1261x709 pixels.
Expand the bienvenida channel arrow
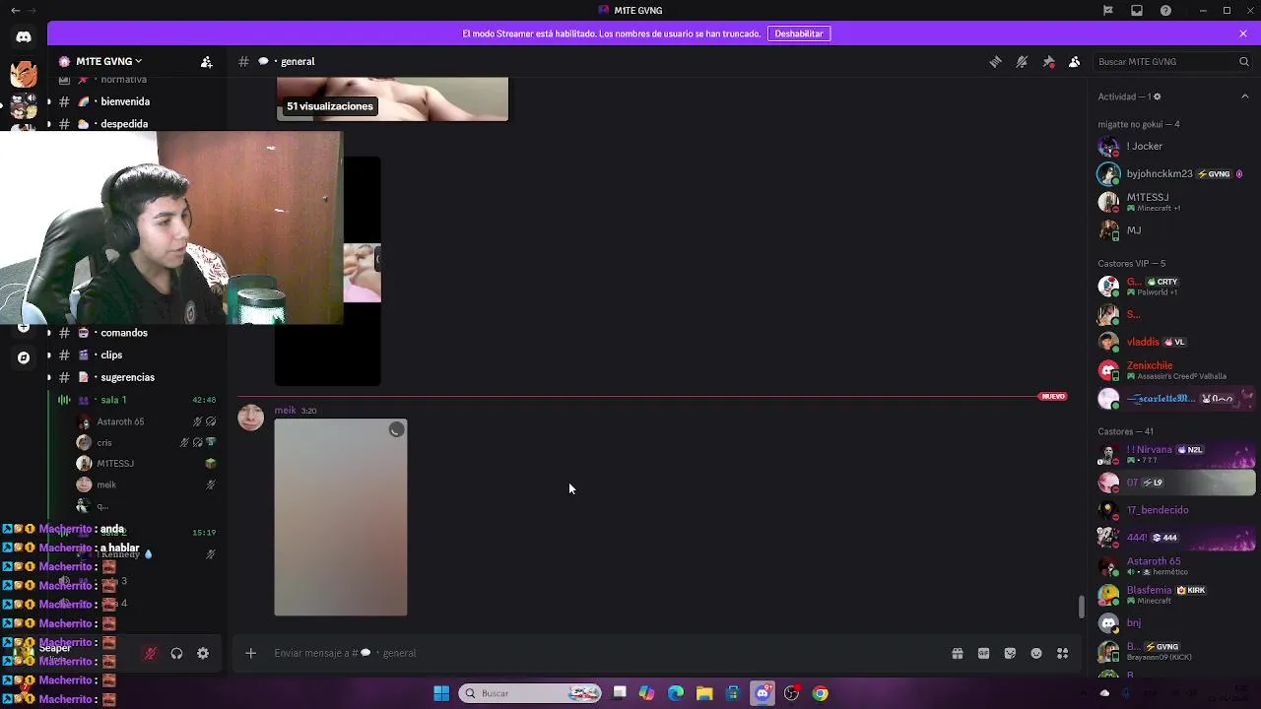click(49, 101)
